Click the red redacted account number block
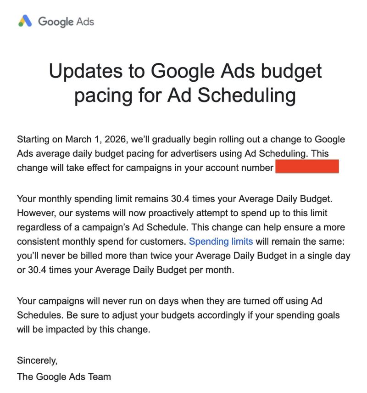Viewport: 367px width, 393px height. [306, 167]
